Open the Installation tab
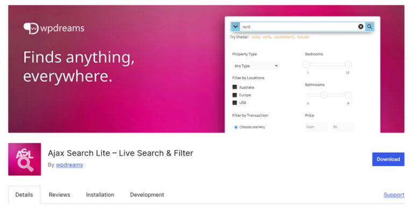 [x=100, y=195]
